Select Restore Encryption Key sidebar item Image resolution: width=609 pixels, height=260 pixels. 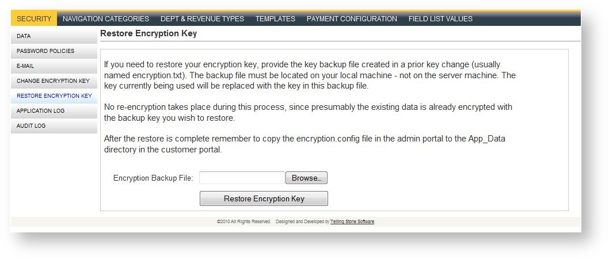[54, 96]
